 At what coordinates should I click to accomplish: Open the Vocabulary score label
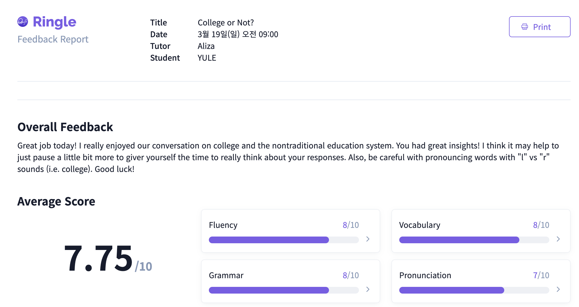pyautogui.click(x=419, y=225)
